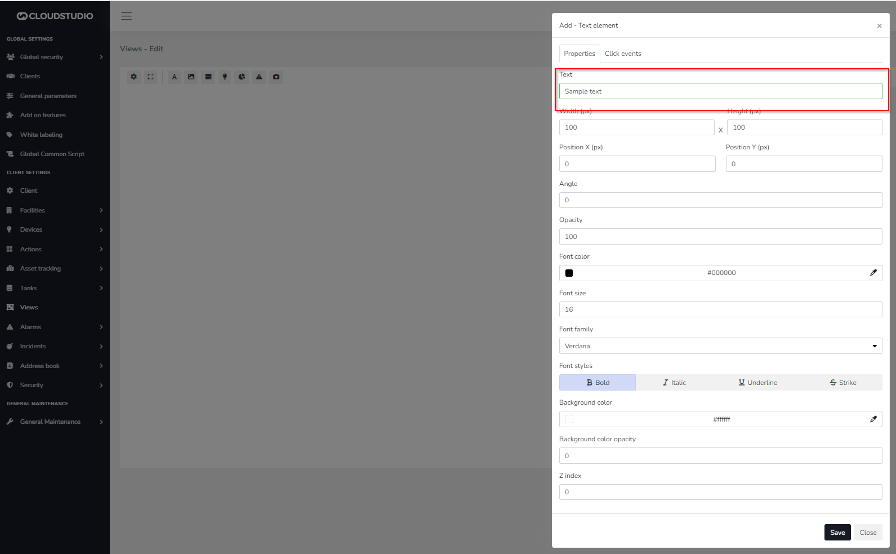
Task: Click the image element toolbar icon
Action: click(191, 77)
